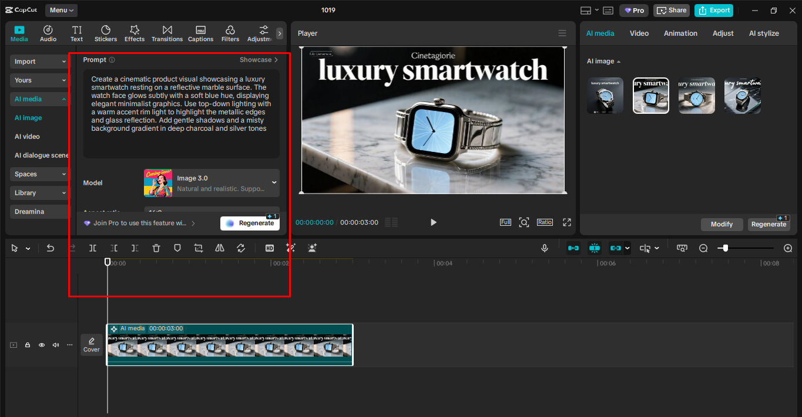Click the zoom-to-fit viewfinder icon
Image resolution: width=802 pixels, height=417 pixels.
point(524,222)
